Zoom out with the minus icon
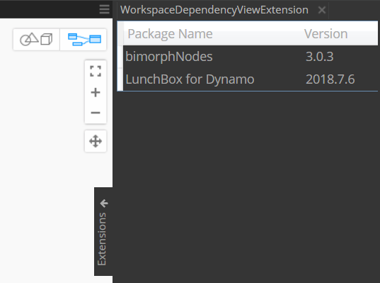Screen dimensions: 380x283 (96, 113)
